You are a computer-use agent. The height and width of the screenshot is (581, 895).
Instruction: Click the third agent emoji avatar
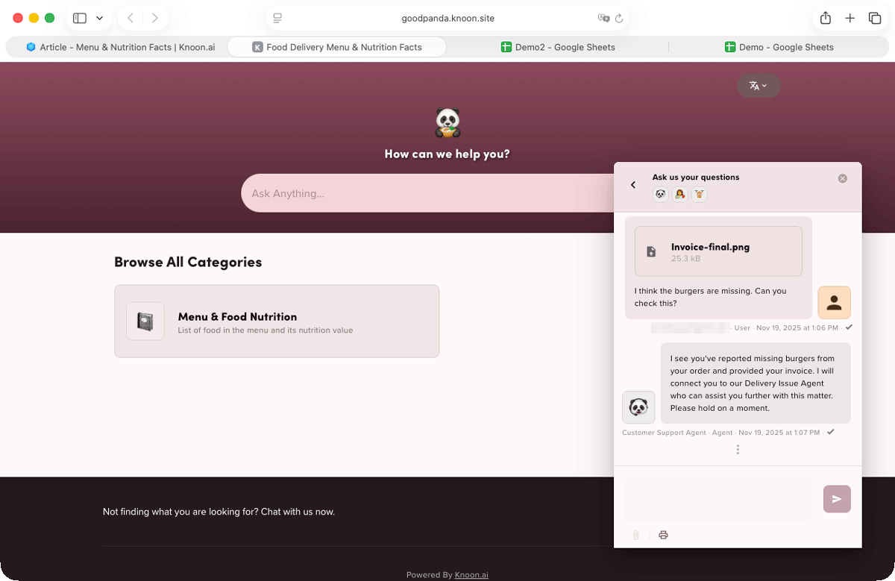(x=699, y=194)
